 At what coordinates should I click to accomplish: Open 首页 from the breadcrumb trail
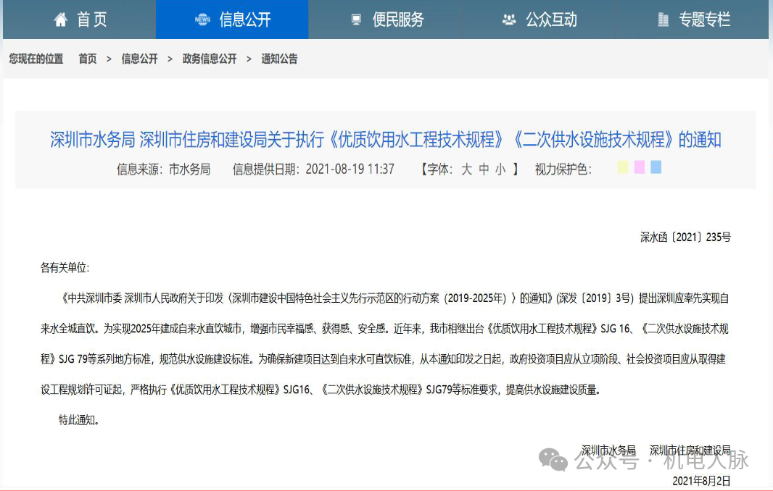point(86,59)
